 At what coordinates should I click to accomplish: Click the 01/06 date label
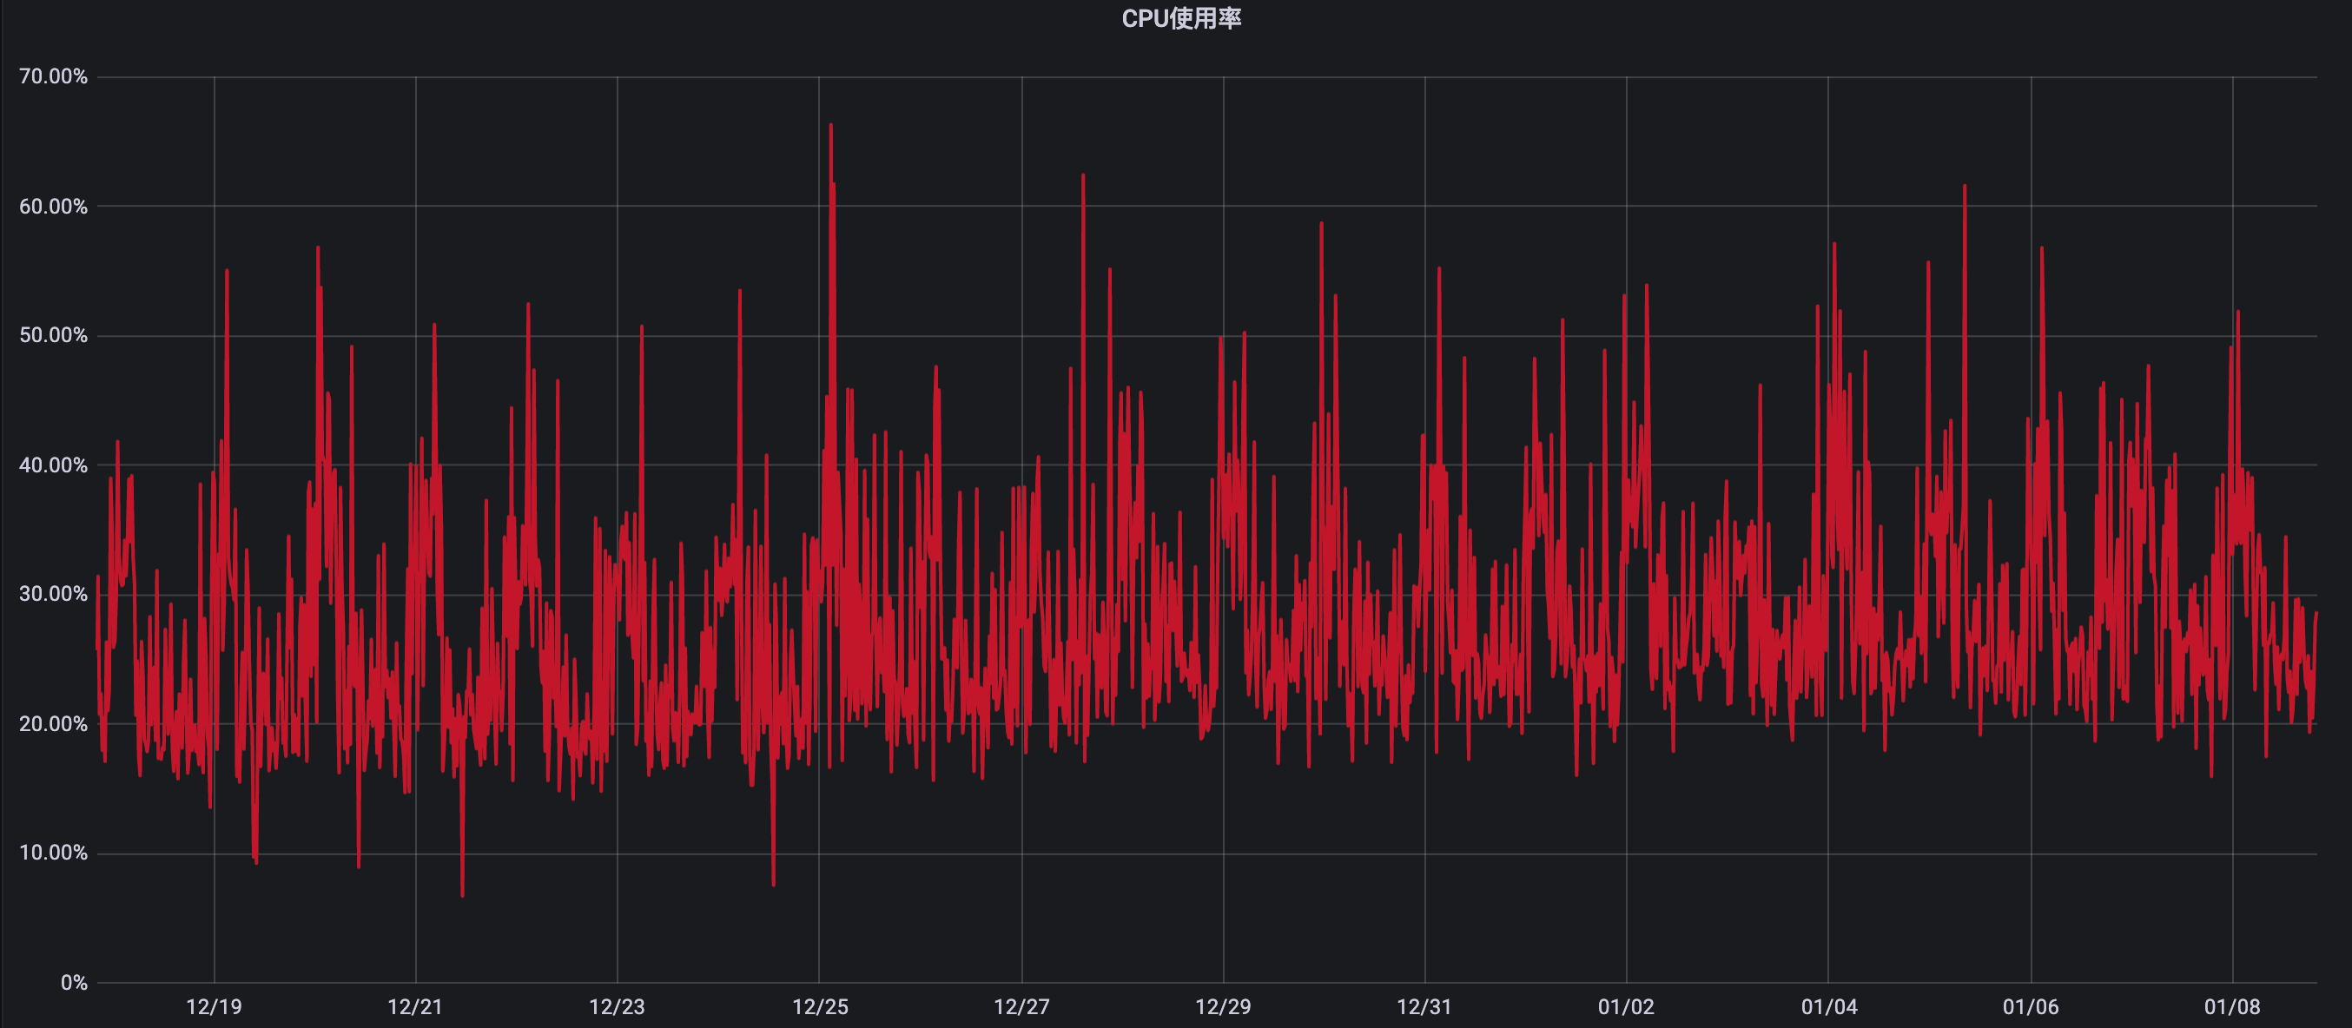2031,1007
